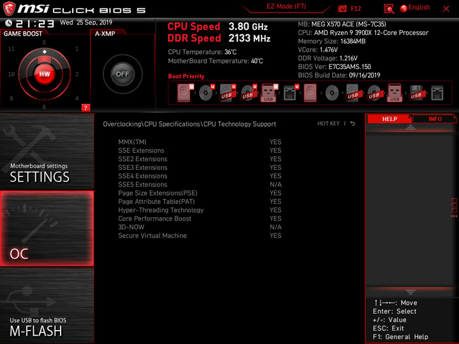This screenshot has height=344, width=459.
Task: Open the SETTINGS motherboard settings panel
Action: [x=47, y=152]
